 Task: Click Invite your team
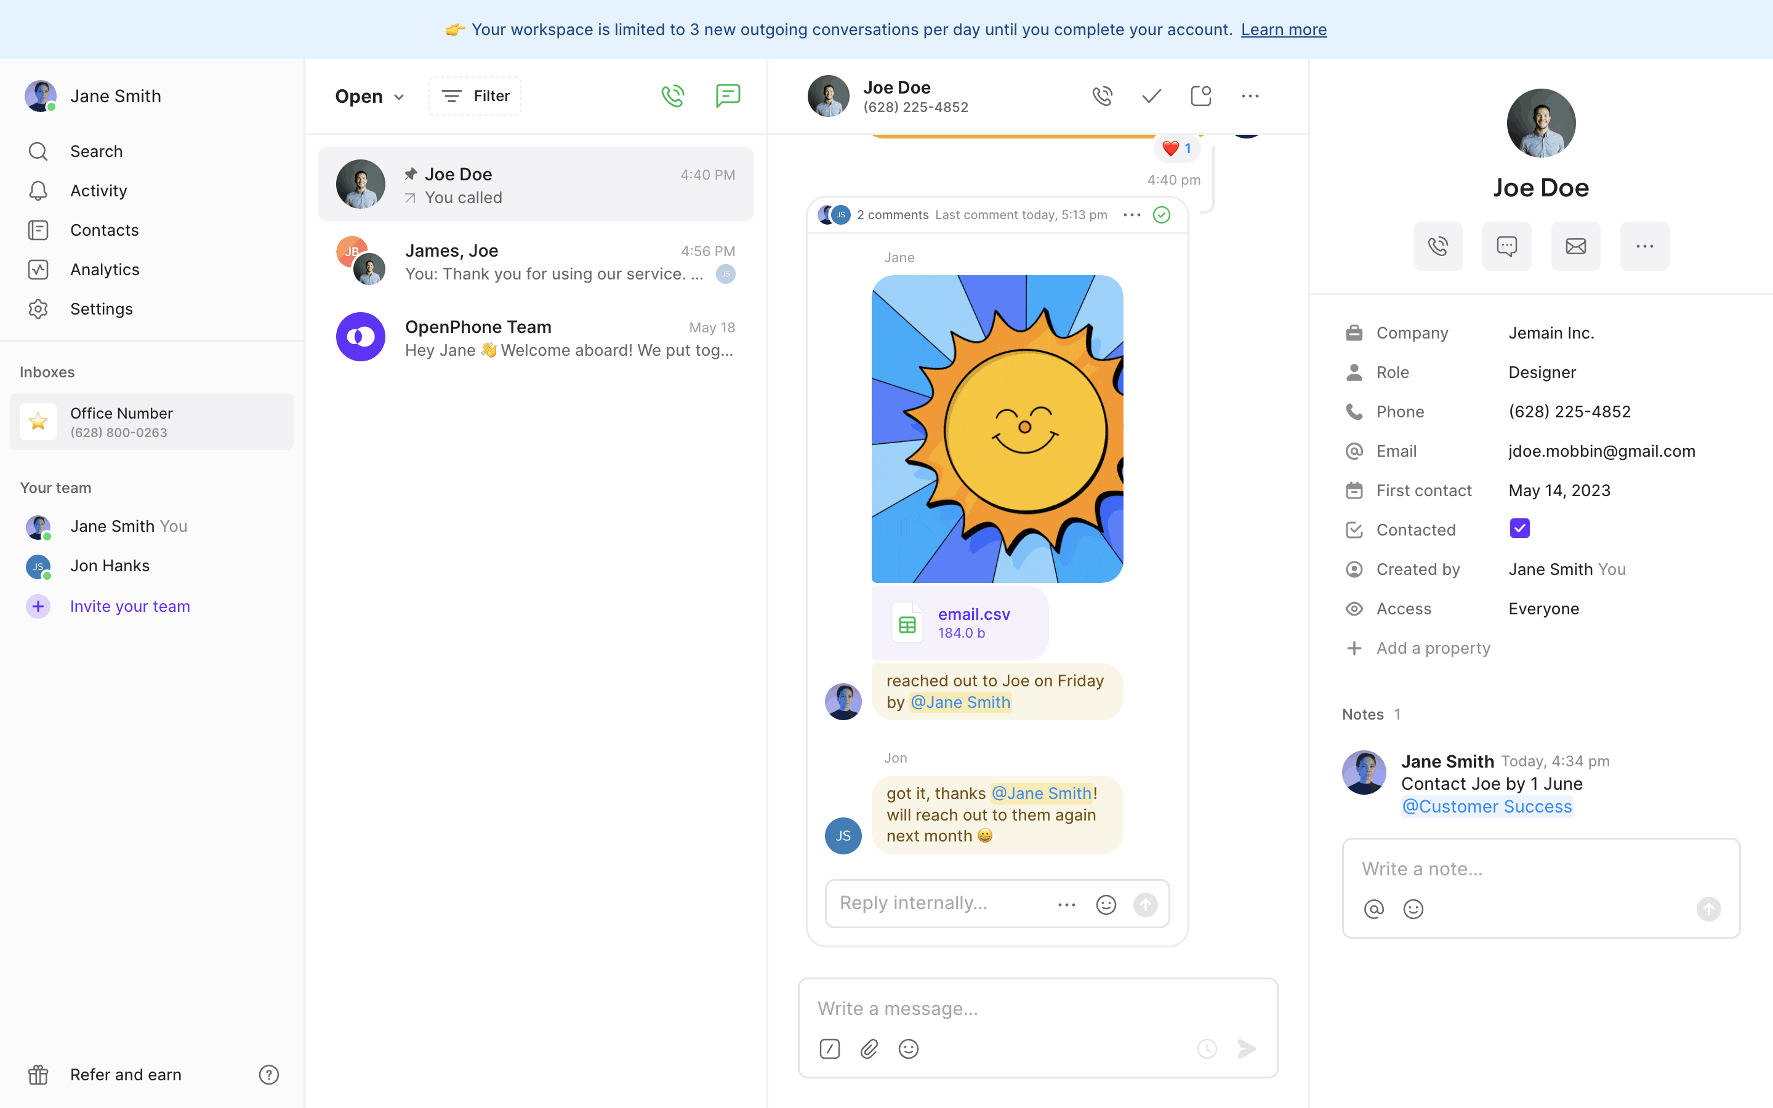[130, 606]
